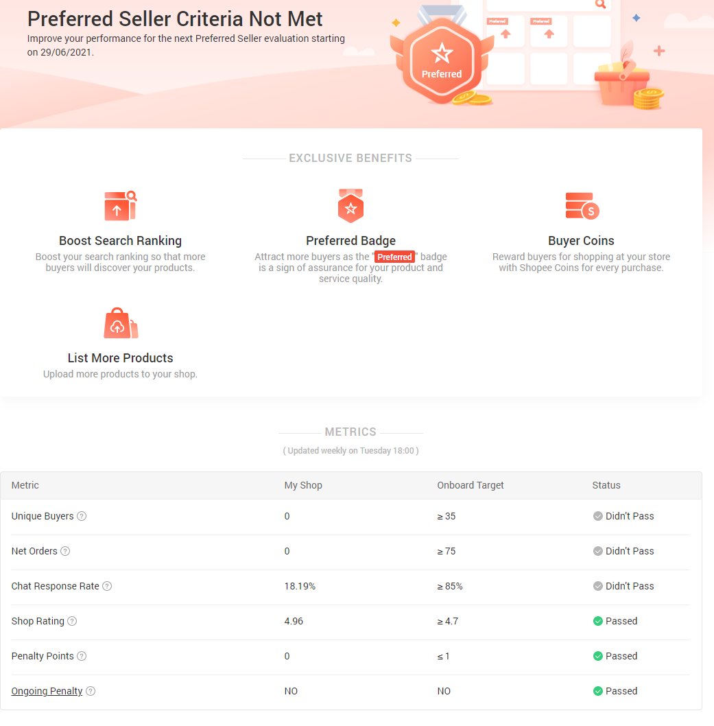Click the Status column header

click(x=606, y=485)
